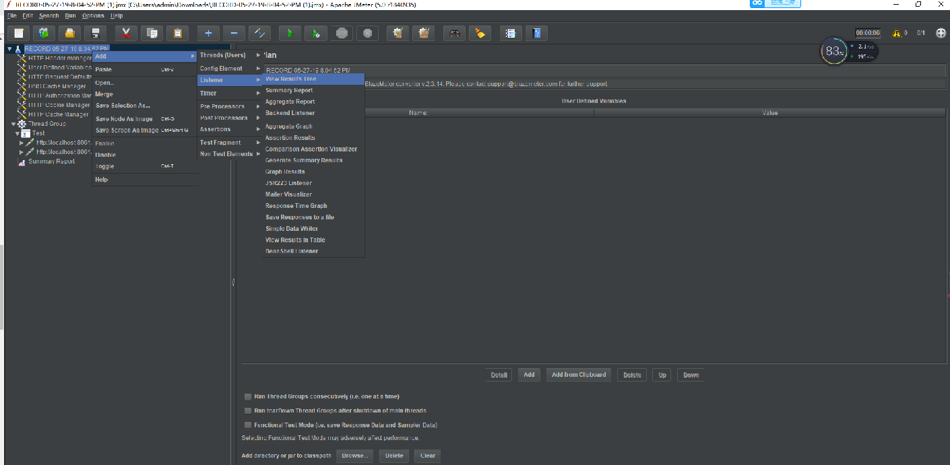Screen dimensions: 950x465
Task: Click the Collapse All minus icon
Action: pyautogui.click(x=234, y=33)
